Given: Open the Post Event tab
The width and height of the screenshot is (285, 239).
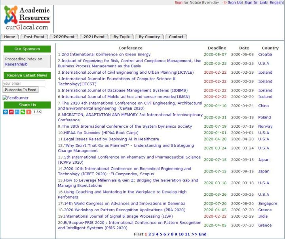Looking at the screenshot, I should 34,36.
